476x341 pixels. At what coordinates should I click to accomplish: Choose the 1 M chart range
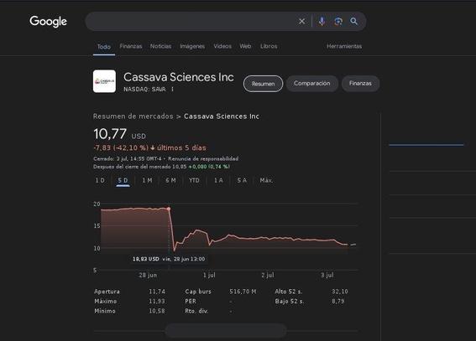pos(147,180)
